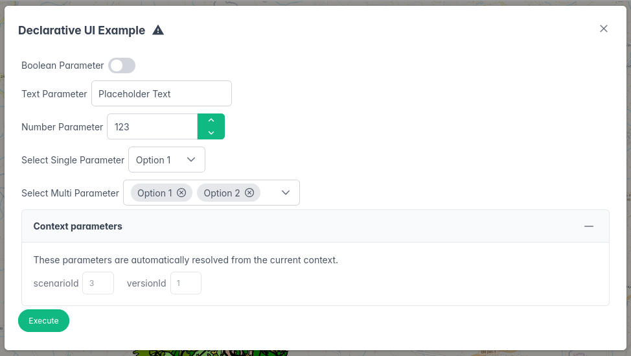Collapse Context parameters using the minus icon

pyautogui.click(x=589, y=226)
